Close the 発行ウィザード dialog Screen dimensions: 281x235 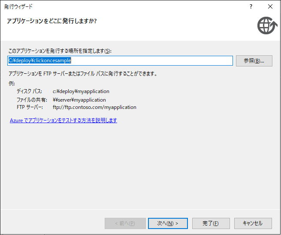270,6
